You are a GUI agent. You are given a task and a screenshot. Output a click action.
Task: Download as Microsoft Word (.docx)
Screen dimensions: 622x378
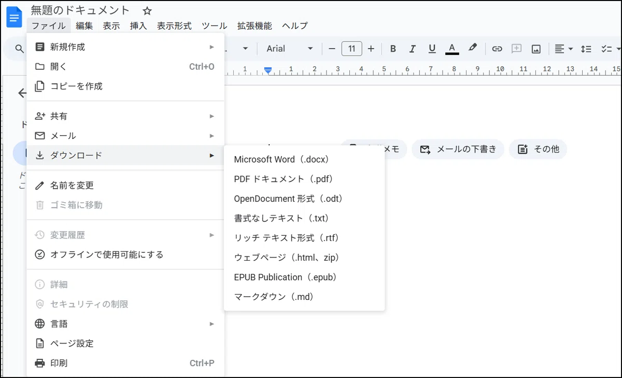(x=304, y=160)
